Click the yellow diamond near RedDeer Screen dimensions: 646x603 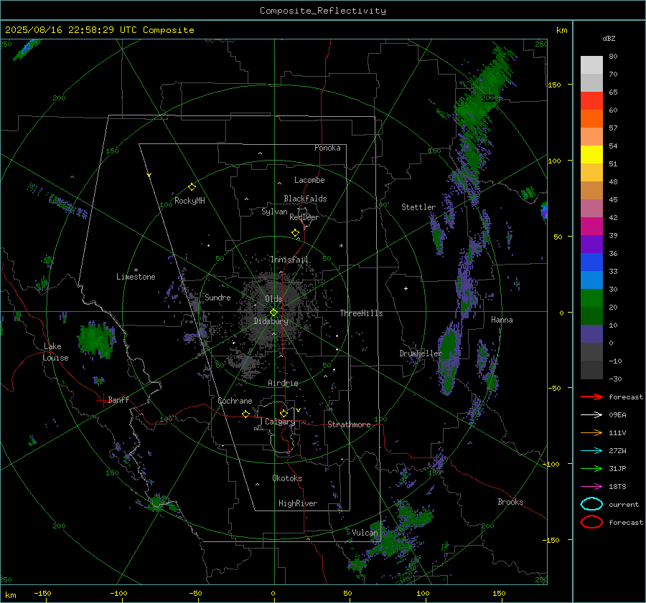tap(295, 232)
